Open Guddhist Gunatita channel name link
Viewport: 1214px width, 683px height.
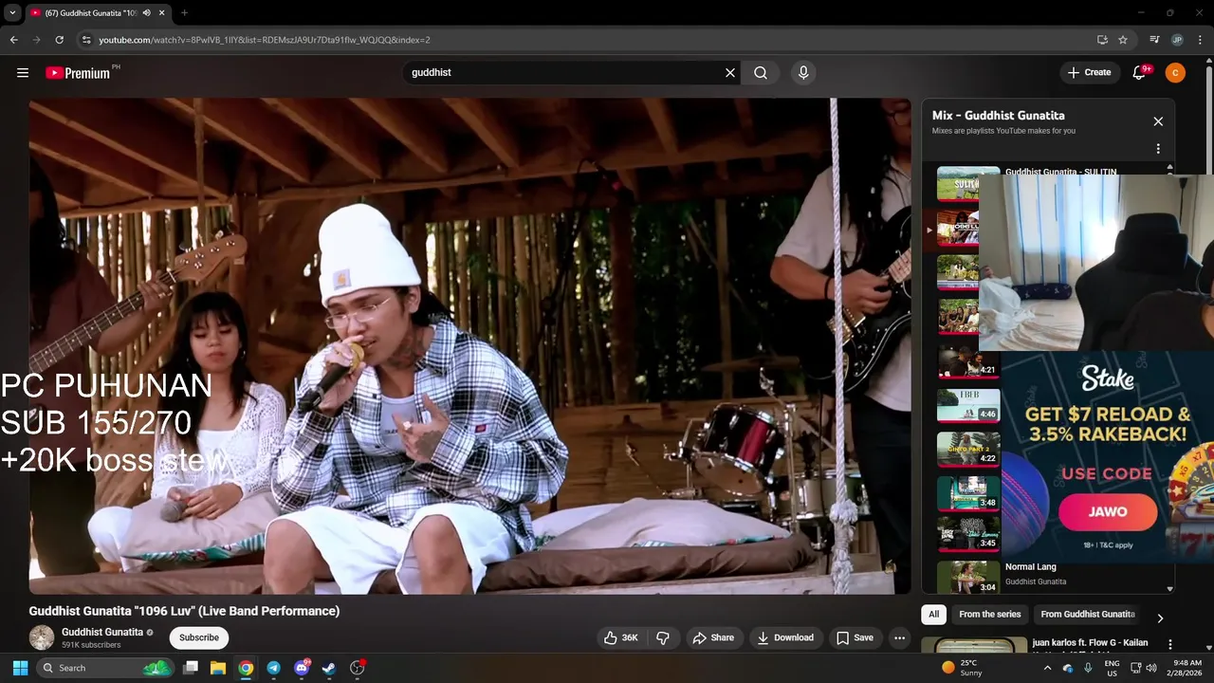point(102,632)
